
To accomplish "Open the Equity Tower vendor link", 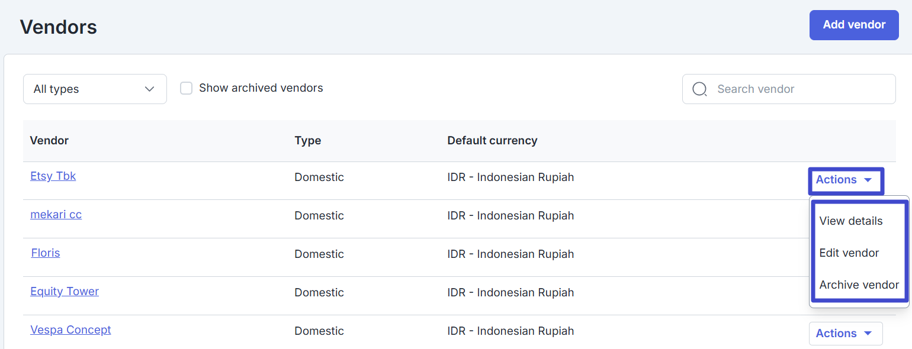I will [65, 292].
